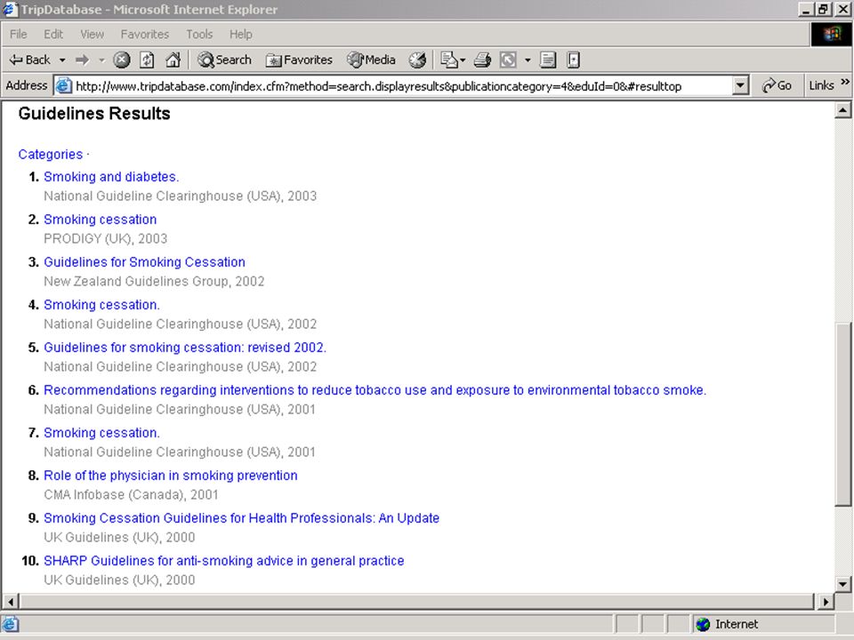Viewport: 854px width, 640px height.
Task: Expand the Address bar dropdown list
Action: [x=740, y=86]
